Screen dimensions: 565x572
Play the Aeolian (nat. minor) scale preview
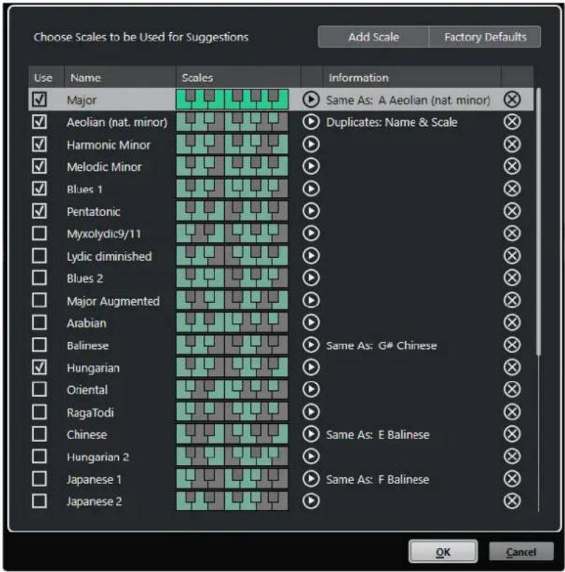click(x=311, y=122)
